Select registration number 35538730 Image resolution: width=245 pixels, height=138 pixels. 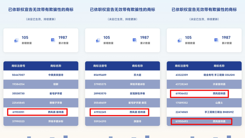(18, 94)
